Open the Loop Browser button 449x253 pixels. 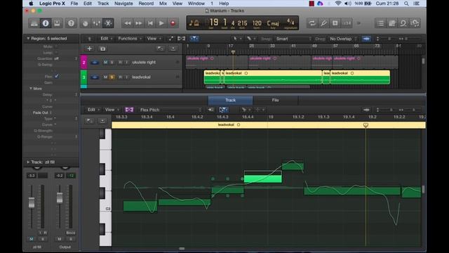(x=403, y=23)
